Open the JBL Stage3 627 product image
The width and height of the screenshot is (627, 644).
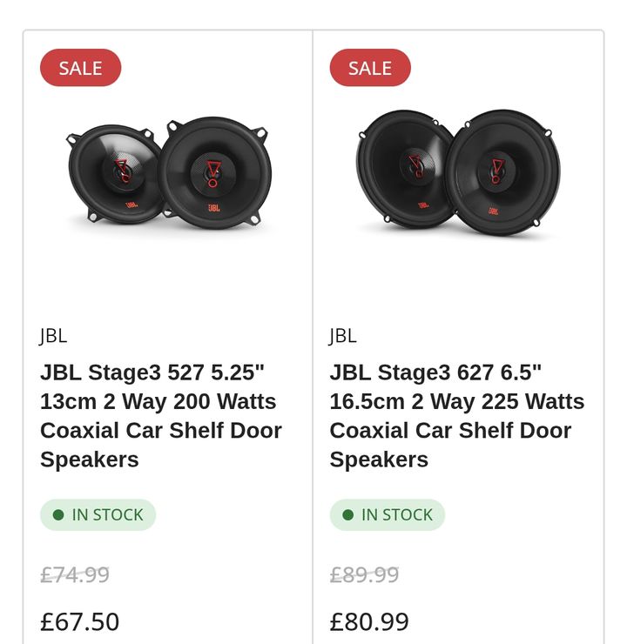point(458,171)
